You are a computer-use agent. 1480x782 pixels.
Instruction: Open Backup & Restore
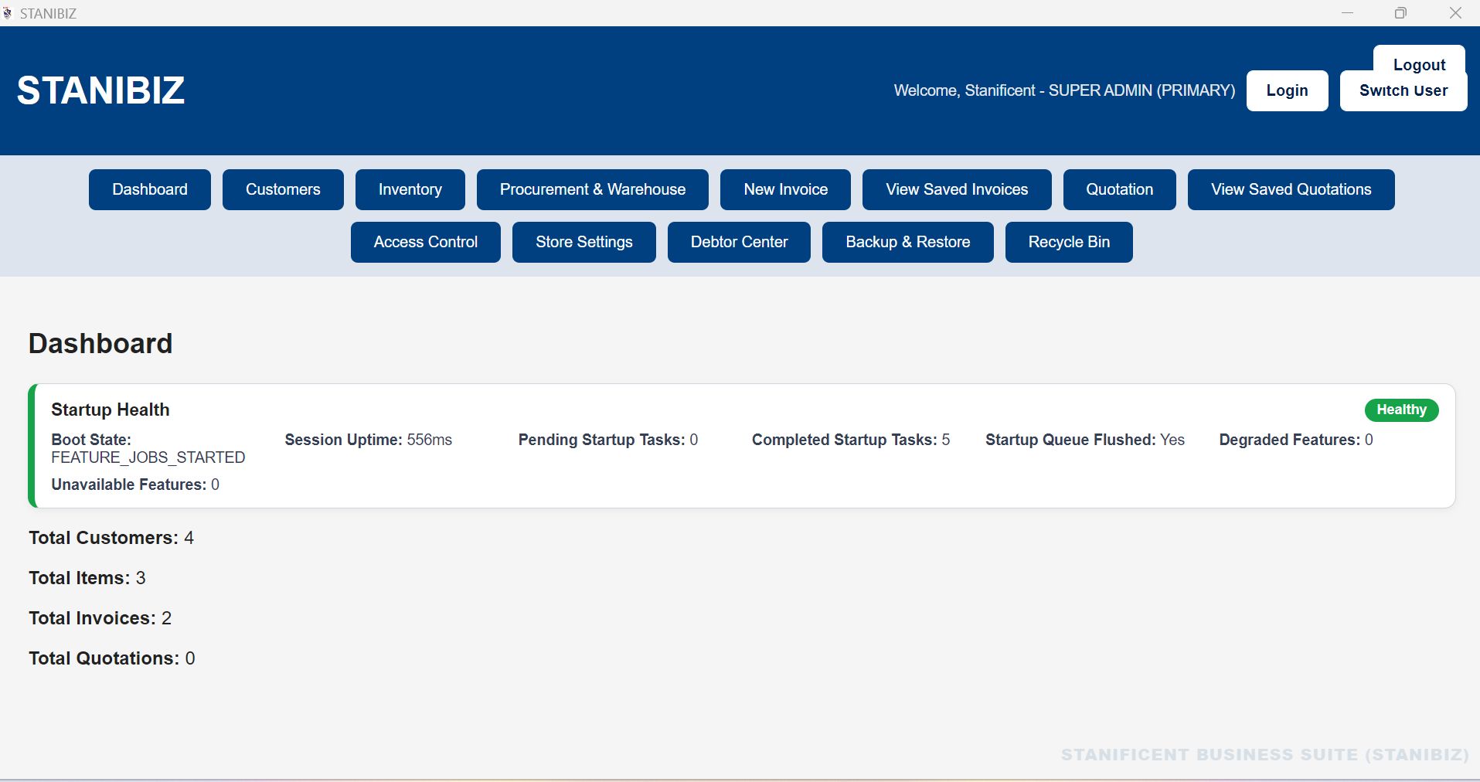coord(907,242)
